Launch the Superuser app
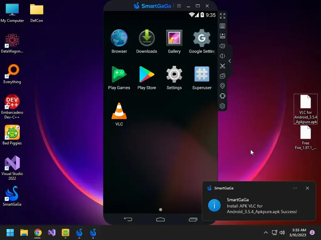 (202, 78)
